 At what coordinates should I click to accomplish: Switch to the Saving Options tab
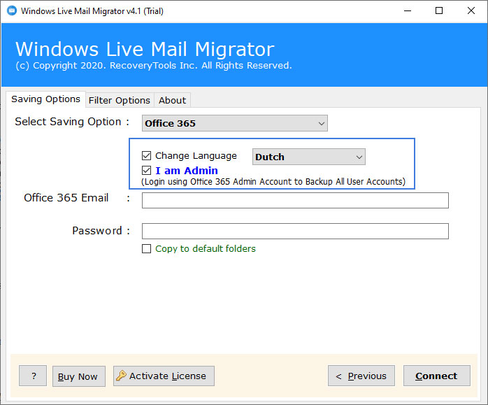click(45, 99)
